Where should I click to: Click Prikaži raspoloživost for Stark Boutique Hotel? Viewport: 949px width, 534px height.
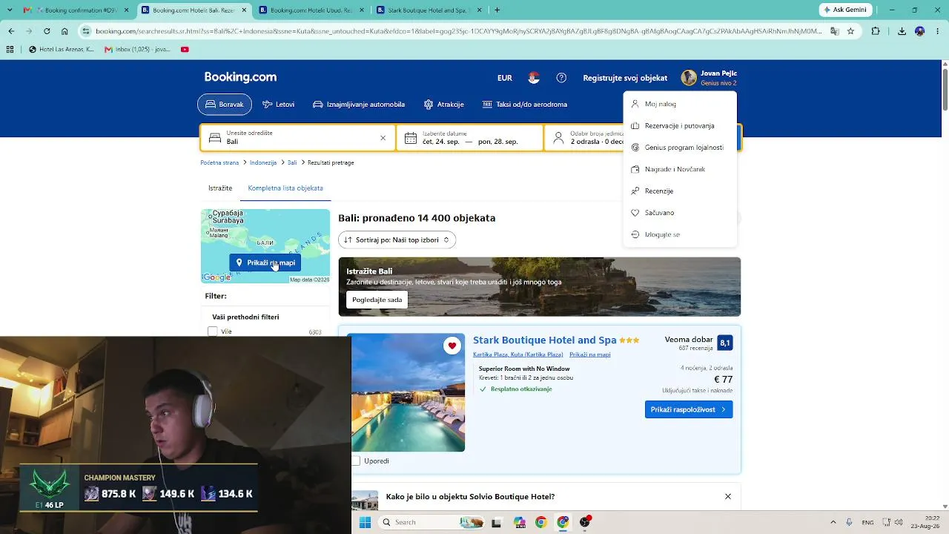click(x=689, y=409)
